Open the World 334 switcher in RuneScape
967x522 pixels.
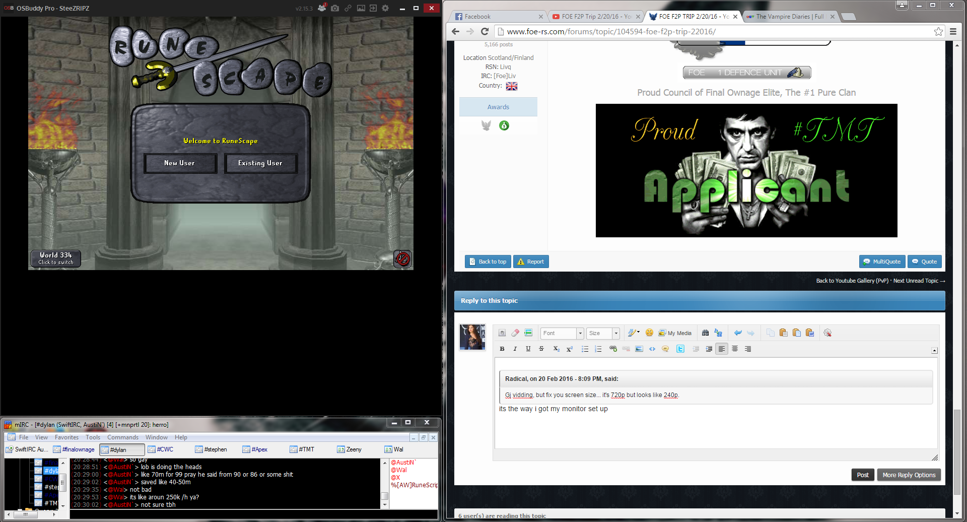click(x=56, y=258)
